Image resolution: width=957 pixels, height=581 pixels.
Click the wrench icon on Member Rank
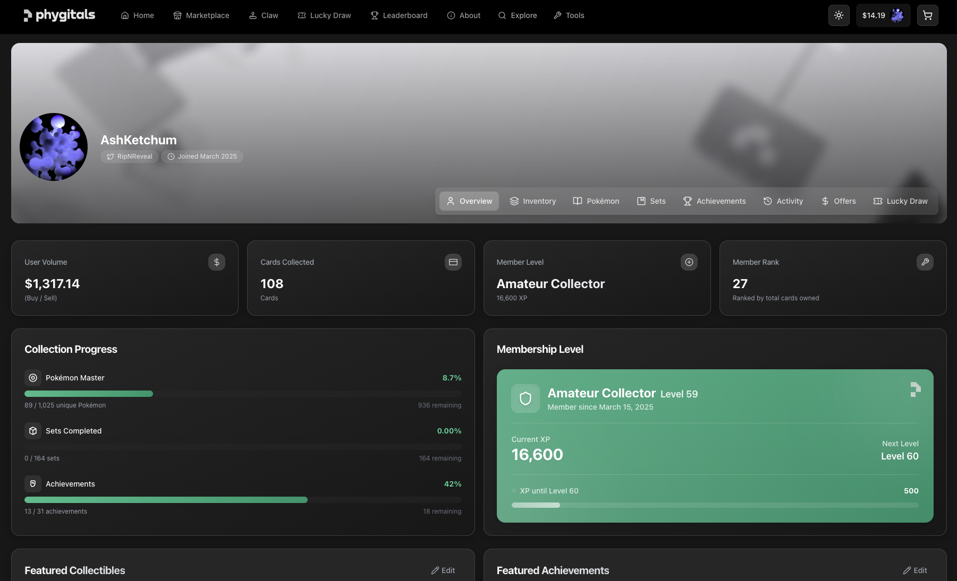[x=925, y=262]
